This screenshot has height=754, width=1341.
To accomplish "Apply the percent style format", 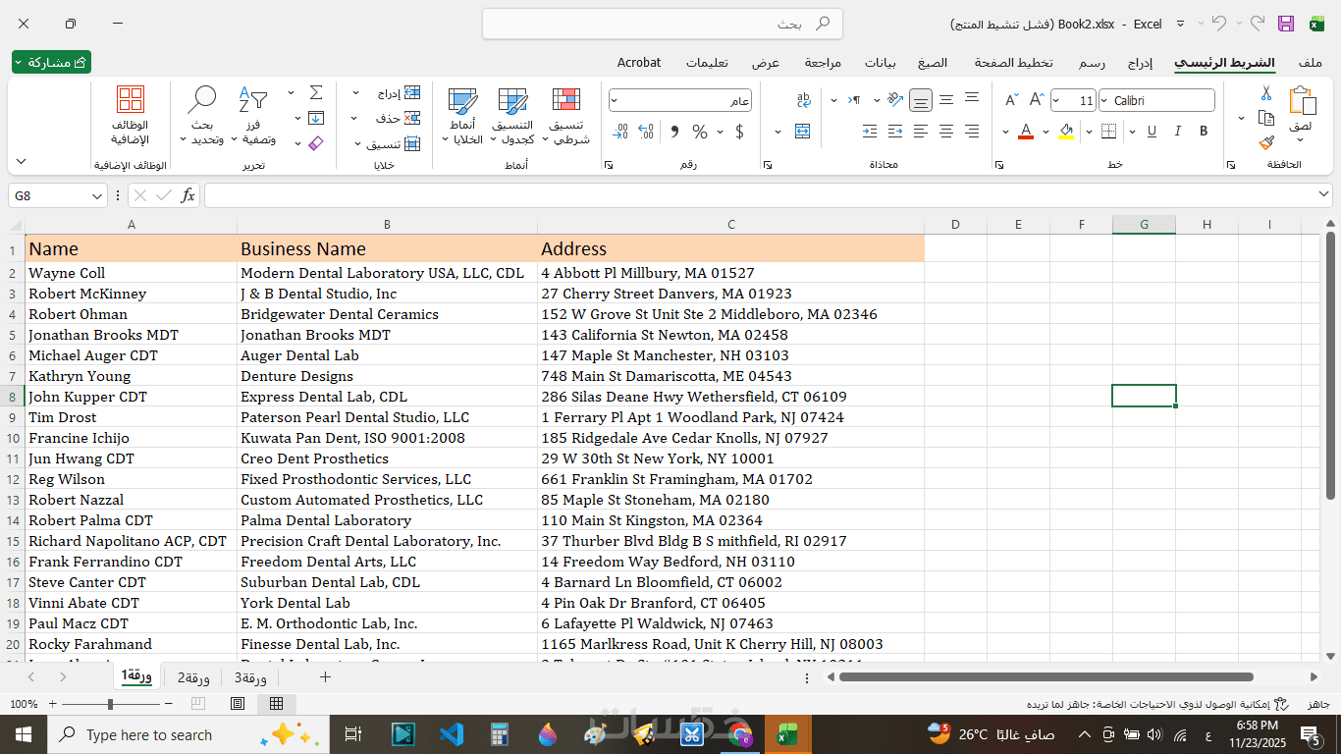I will (x=700, y=132).
